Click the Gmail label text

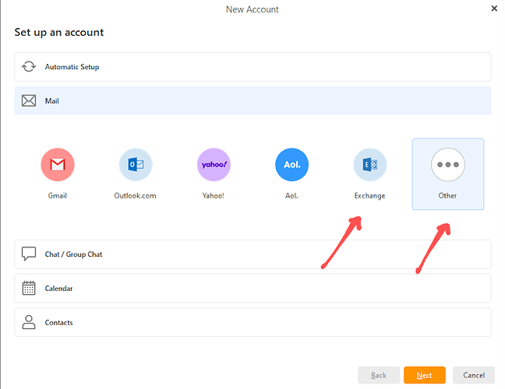click(x=58, y=195)
